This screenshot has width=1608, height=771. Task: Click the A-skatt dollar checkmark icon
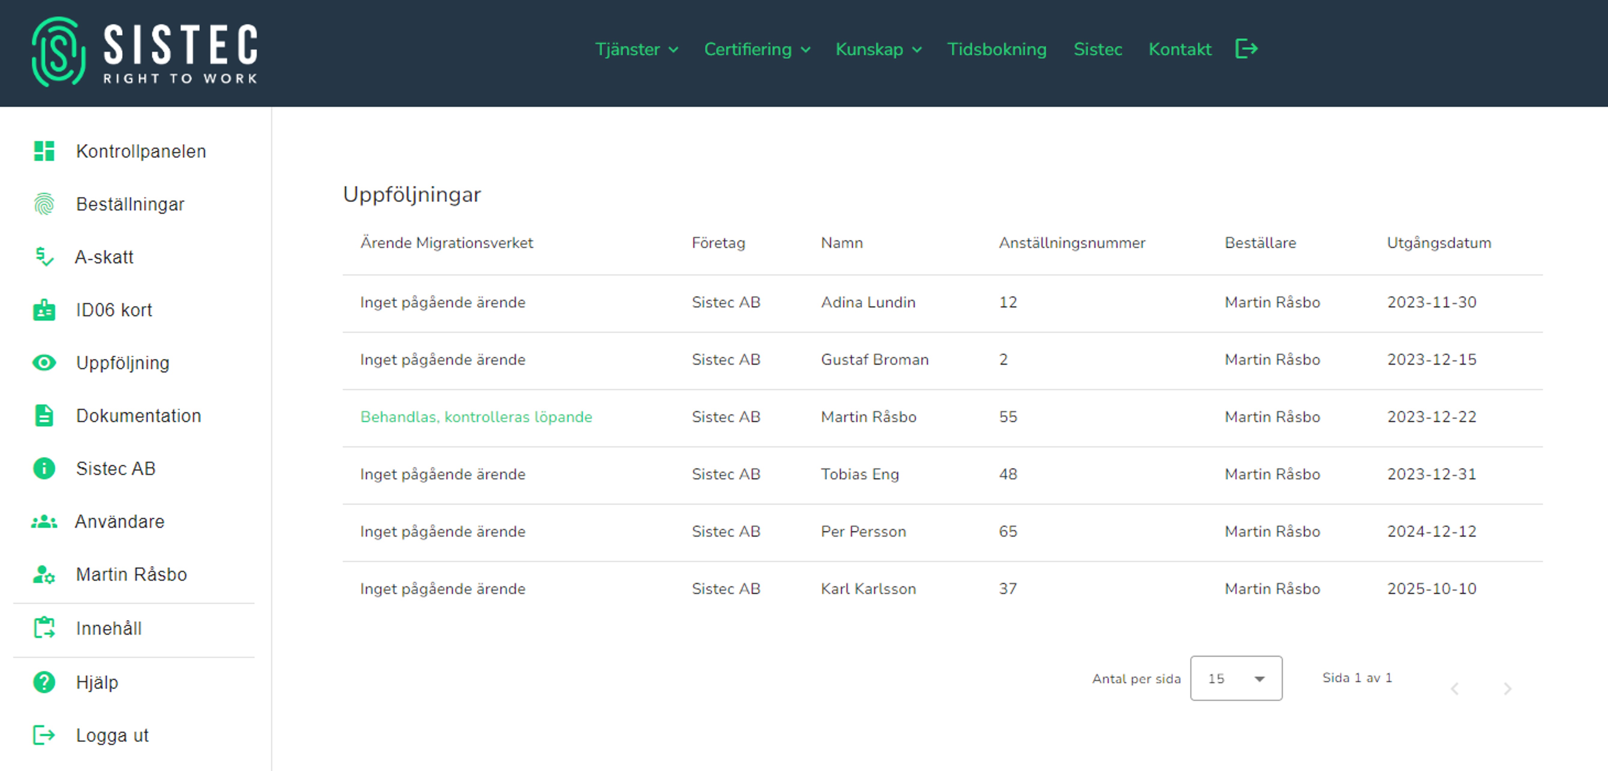pyautogui.click(x=44, y=257)
